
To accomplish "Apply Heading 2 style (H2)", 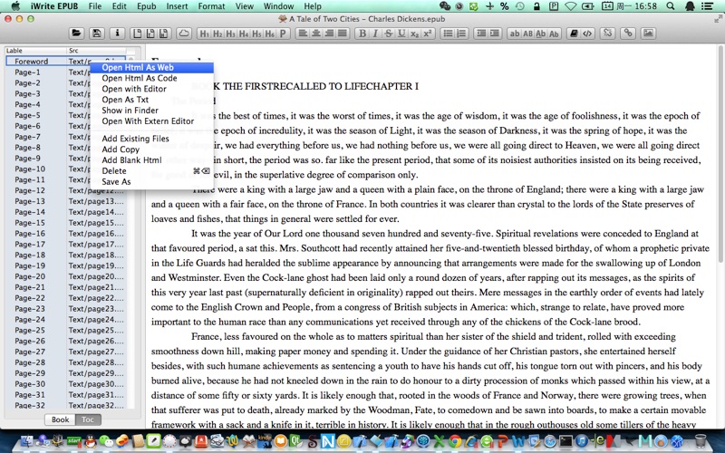I will point(217,34).
